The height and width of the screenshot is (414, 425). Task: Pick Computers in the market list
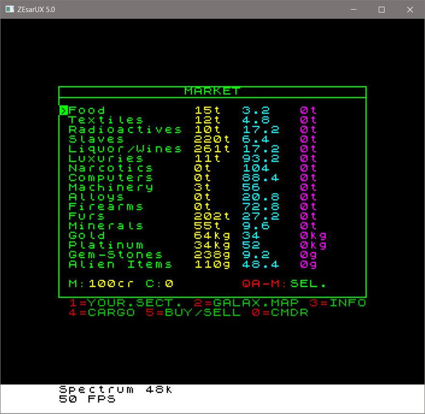click(x=192, y=178)
